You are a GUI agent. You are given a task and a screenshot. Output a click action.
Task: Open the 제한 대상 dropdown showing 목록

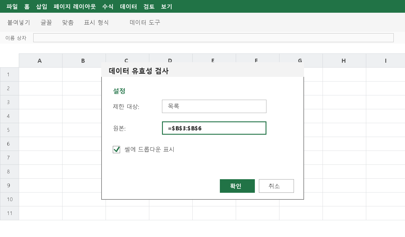(x=214, y=106)
